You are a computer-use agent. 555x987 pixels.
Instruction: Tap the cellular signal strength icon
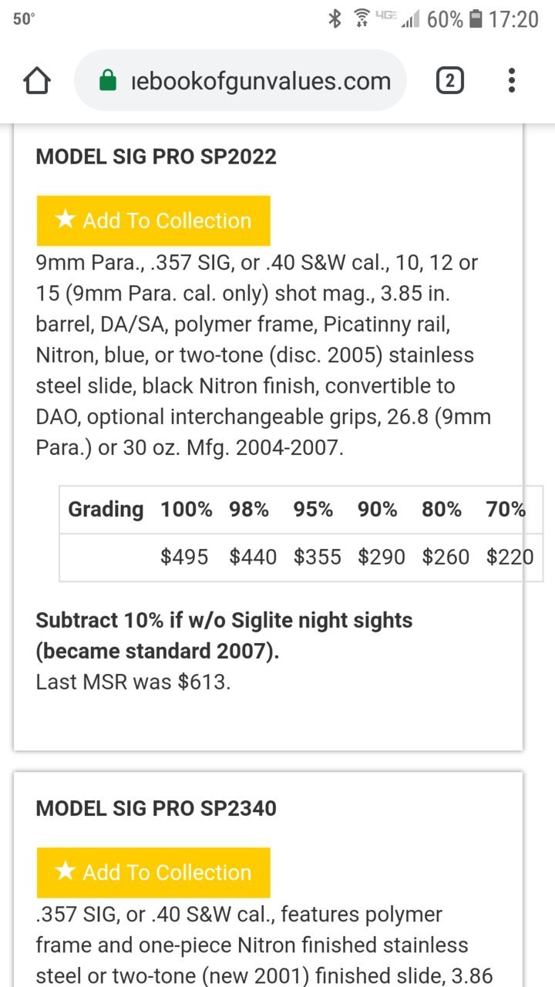(410, 19)
